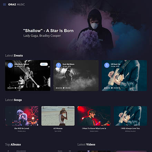Viewport: 152px width, 152px height.
Task: Click the RSVP button on Ultra Music Festival
Action: click(44, 64)
